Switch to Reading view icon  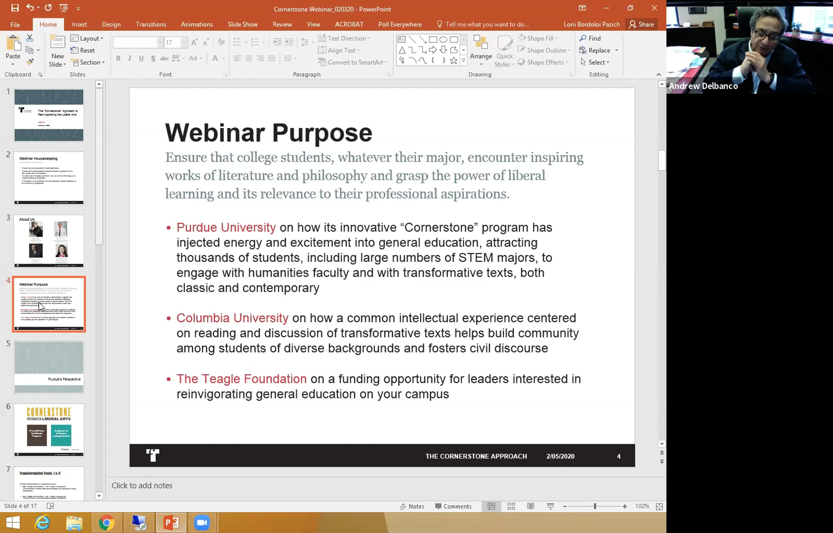tap(531, 506)
